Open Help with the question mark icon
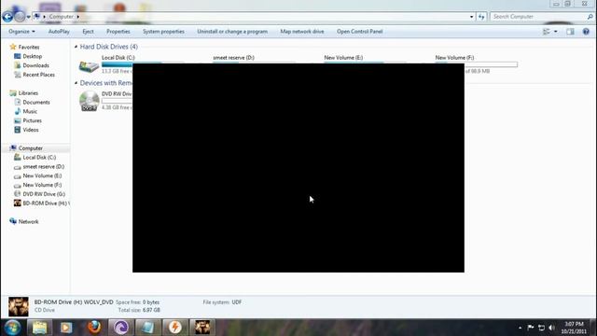Image resolution: width=597 pixels, height=336 pixels. coord(586,32)
